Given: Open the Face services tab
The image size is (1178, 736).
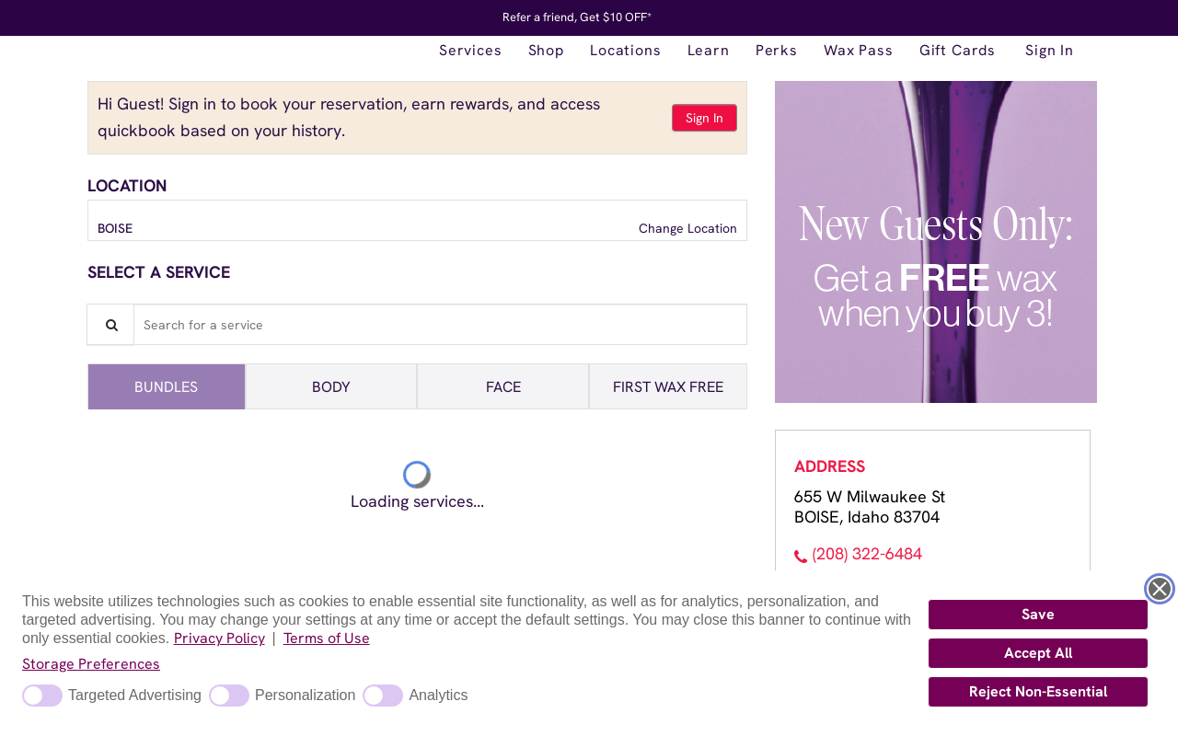Looking at the screenshot, I should tap(503, 386).
